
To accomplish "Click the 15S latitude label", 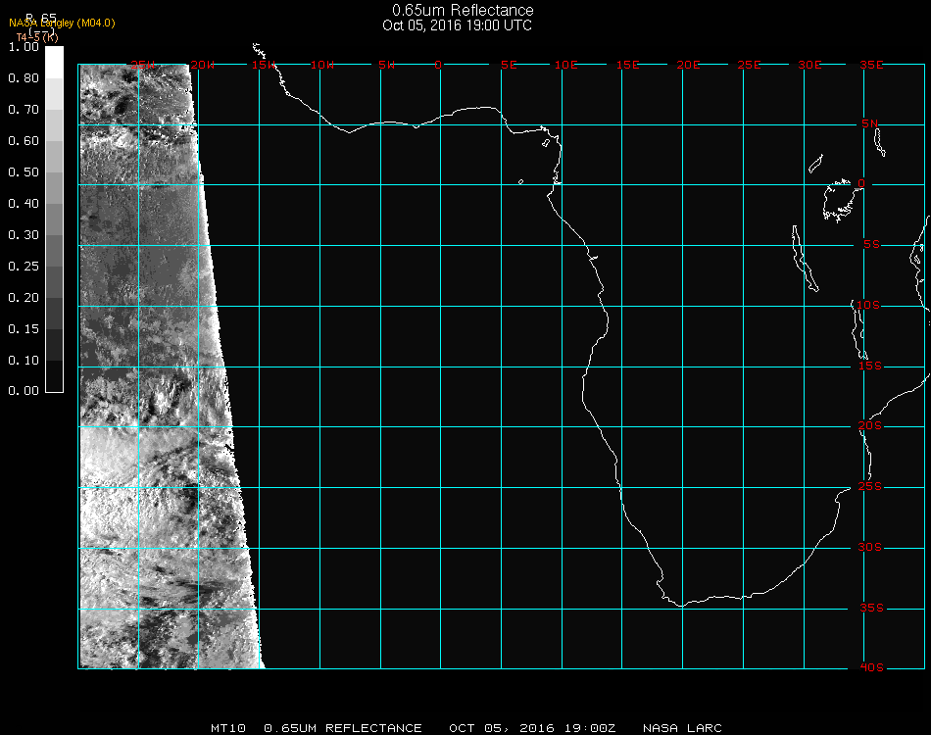I will [x=870, y=366].
